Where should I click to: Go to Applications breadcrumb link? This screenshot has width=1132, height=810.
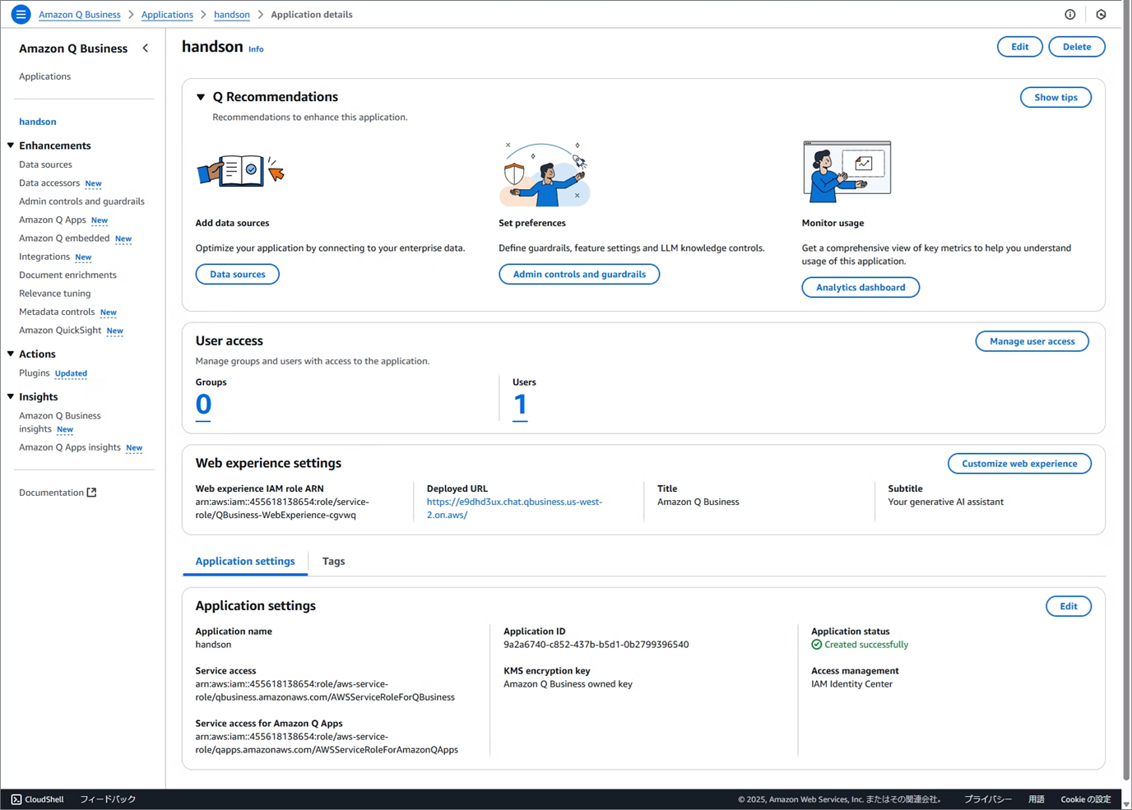click(x=167, y=15)
